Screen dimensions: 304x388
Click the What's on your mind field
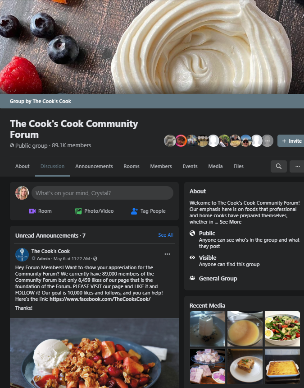102,193
